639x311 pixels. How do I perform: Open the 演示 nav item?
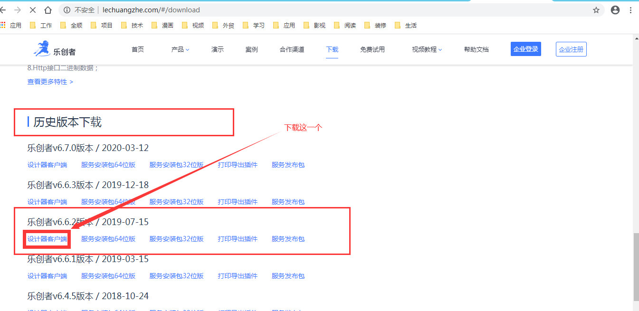pyautogui.click(x=218, y=49)
